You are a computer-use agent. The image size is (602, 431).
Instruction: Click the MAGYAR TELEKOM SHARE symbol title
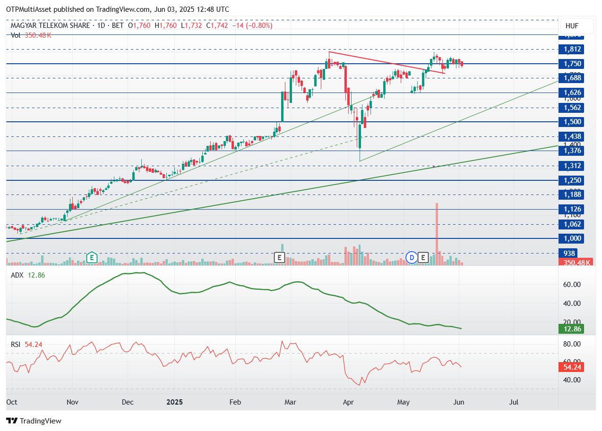click(50, 25)
